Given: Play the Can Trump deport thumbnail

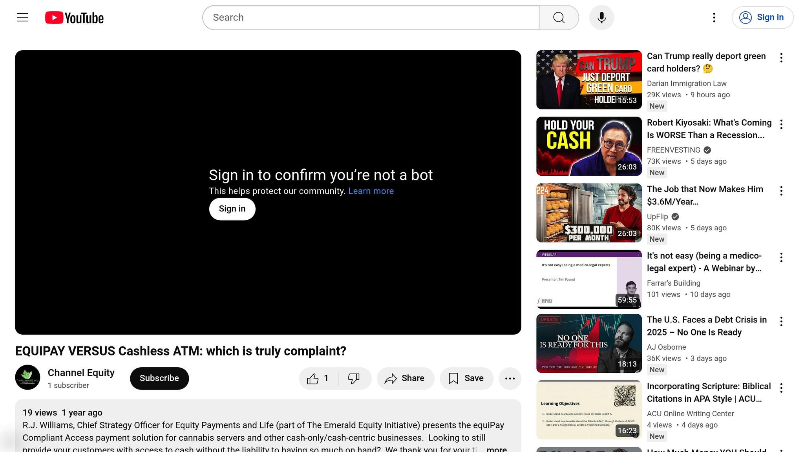Looking at the screenshot, I should click(x=589, y=80).
